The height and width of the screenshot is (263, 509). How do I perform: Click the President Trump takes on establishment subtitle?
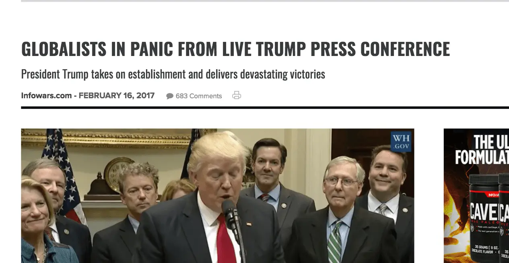(x=173, y=75)
